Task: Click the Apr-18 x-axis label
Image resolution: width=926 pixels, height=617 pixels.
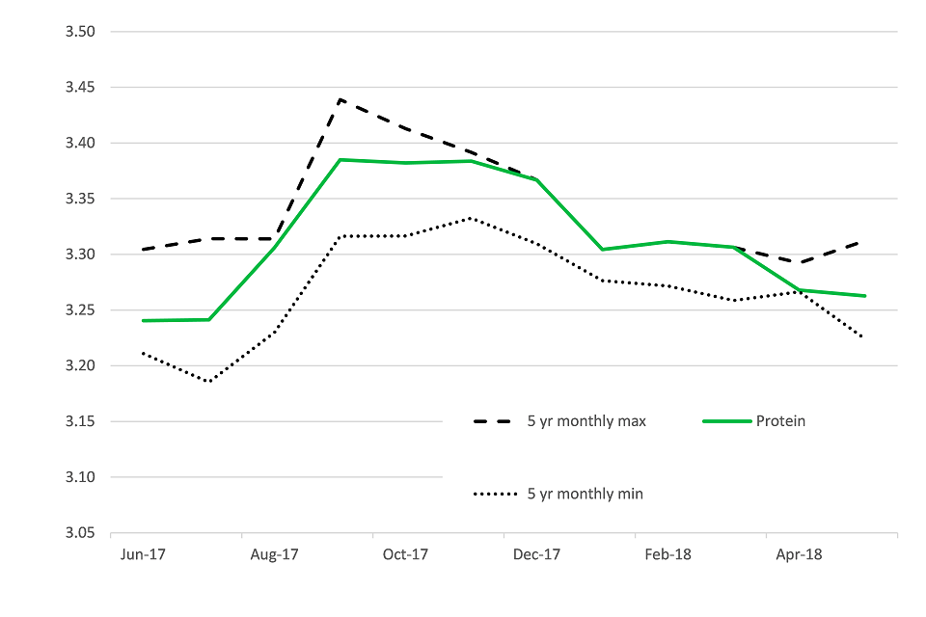Action: coord(799,554)
